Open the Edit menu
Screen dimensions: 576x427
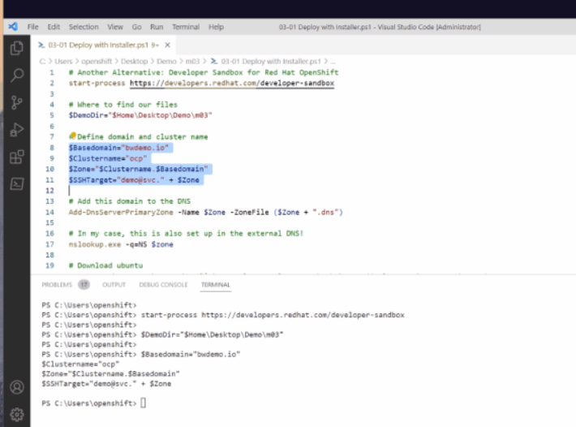(x=54, y=27)
